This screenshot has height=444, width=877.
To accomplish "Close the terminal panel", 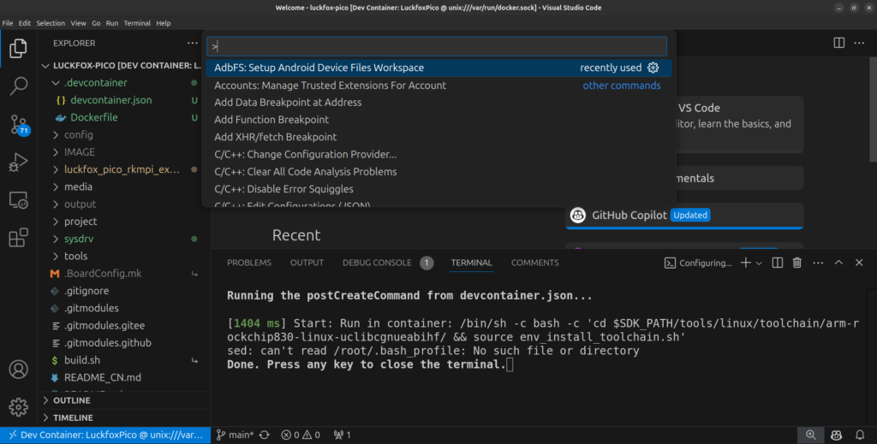I will [x=859, y=263].
